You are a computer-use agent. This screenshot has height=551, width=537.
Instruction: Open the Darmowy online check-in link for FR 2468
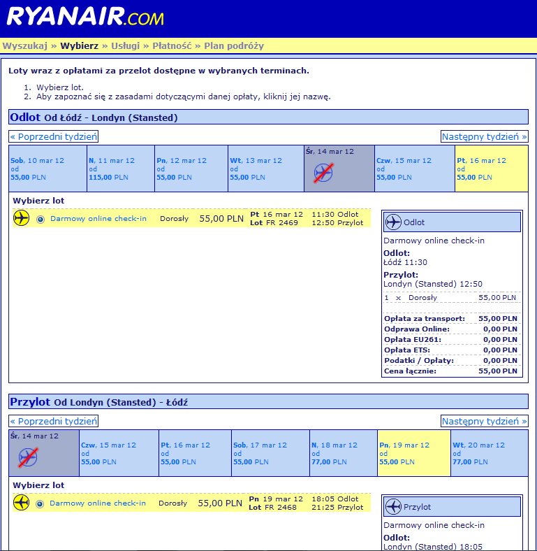point(98,503)
